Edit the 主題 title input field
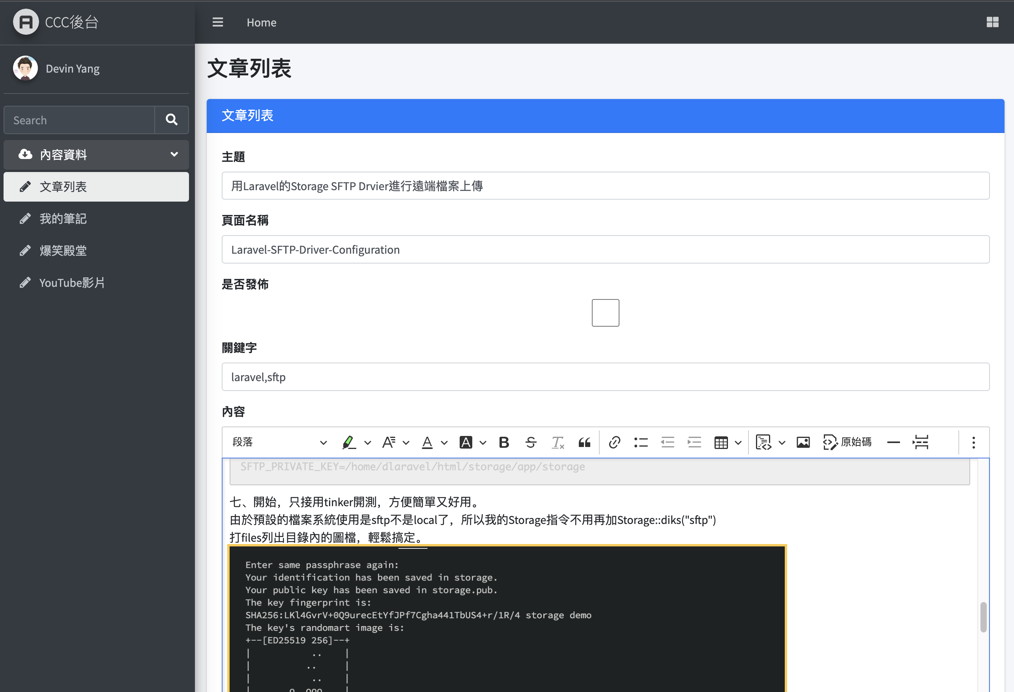The height and width of the screenshot is (692, 1014). coord(605,186)
